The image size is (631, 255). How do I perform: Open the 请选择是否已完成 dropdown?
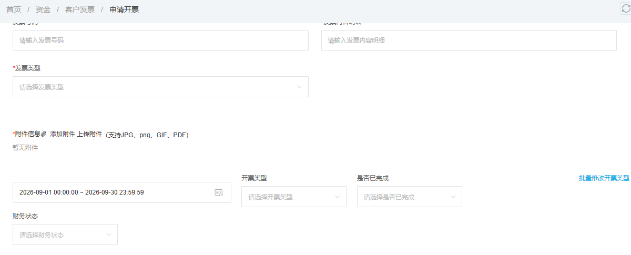(x=410, y=197)
